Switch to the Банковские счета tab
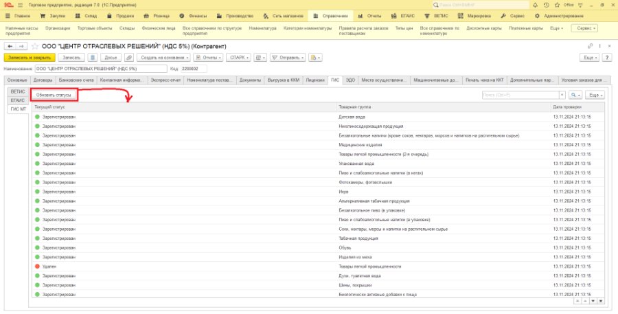Screen dimensions: 618x314 (76, 80)
